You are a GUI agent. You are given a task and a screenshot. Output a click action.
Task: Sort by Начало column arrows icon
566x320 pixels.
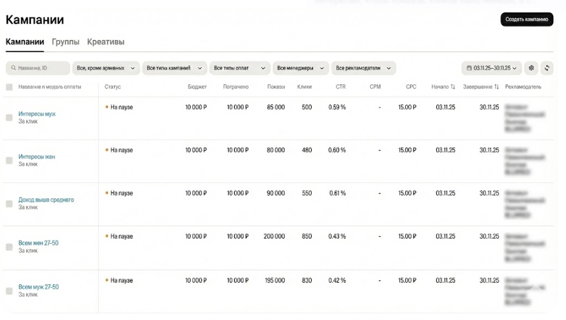pos(453,87)
